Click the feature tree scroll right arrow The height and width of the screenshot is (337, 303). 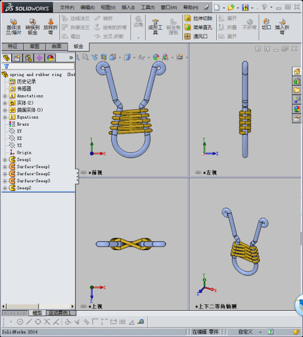pyautogui.click(x=72, y=306)
